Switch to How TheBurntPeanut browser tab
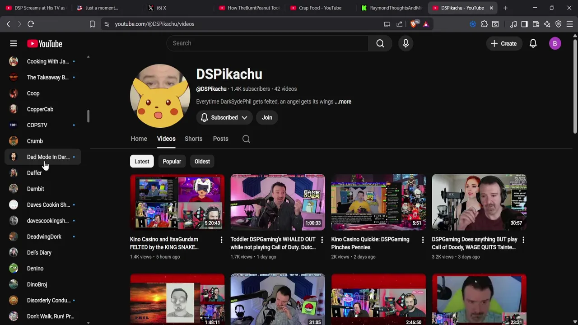The height and width of the screenshot is (325, 578). pos(249,8)
